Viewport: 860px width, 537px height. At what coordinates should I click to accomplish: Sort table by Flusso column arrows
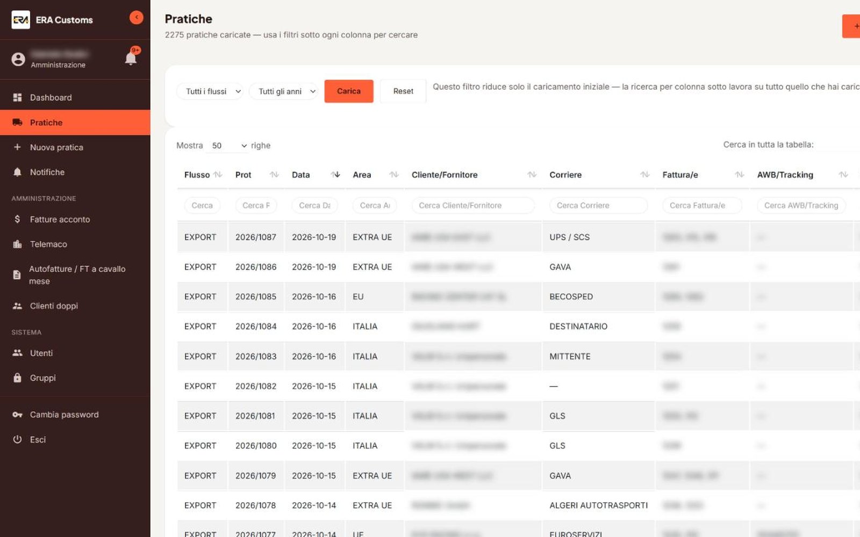tap(218, 175)
